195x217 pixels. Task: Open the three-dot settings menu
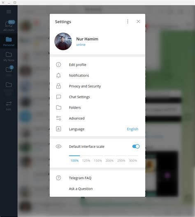coord(128,21)
